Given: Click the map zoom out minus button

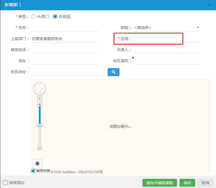Looking at the screenshot, I should pyautogui.click(x=40, y=148).
